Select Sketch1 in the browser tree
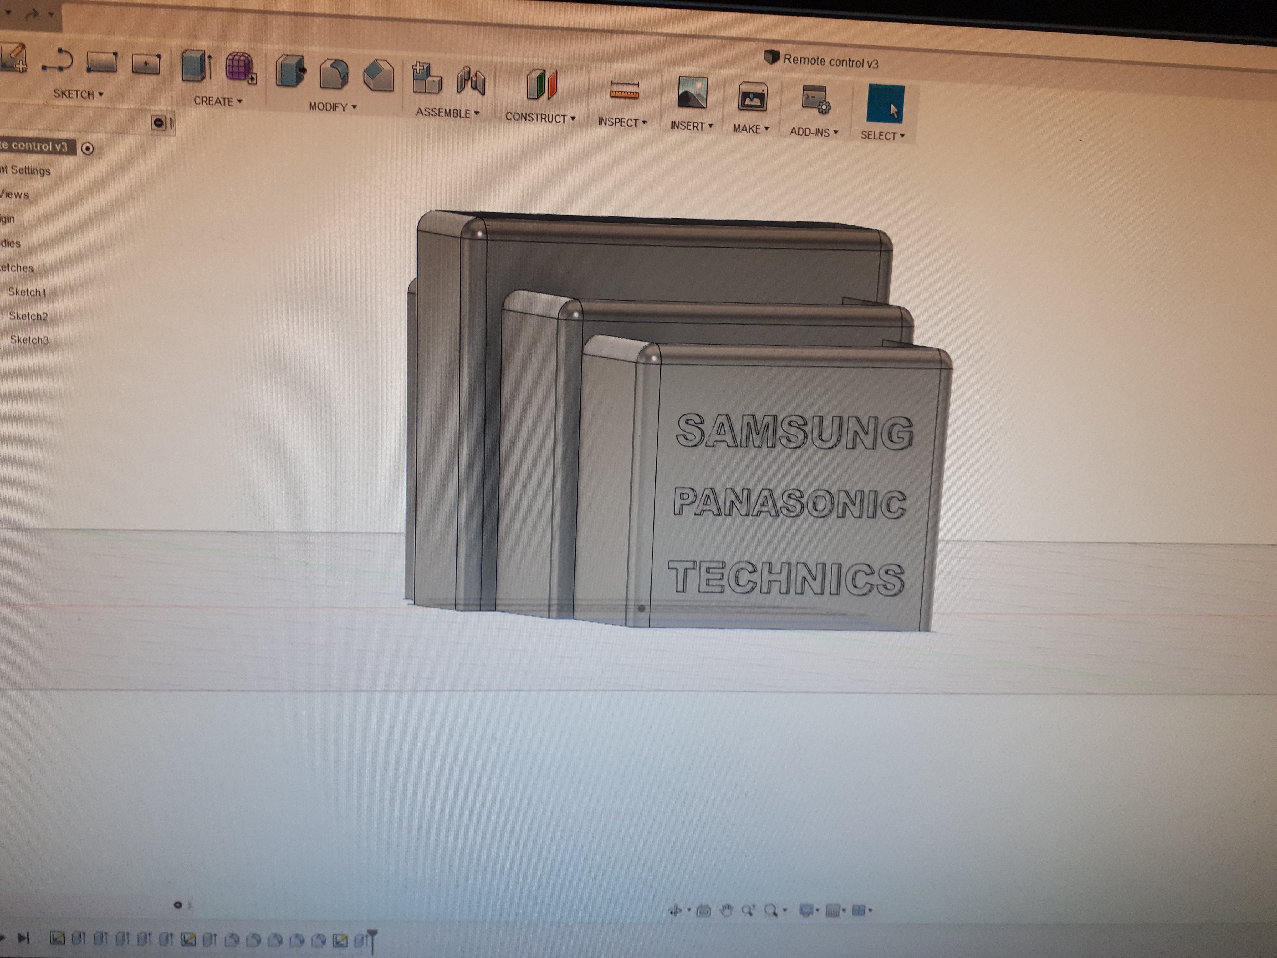 click(x=27, y=292)
